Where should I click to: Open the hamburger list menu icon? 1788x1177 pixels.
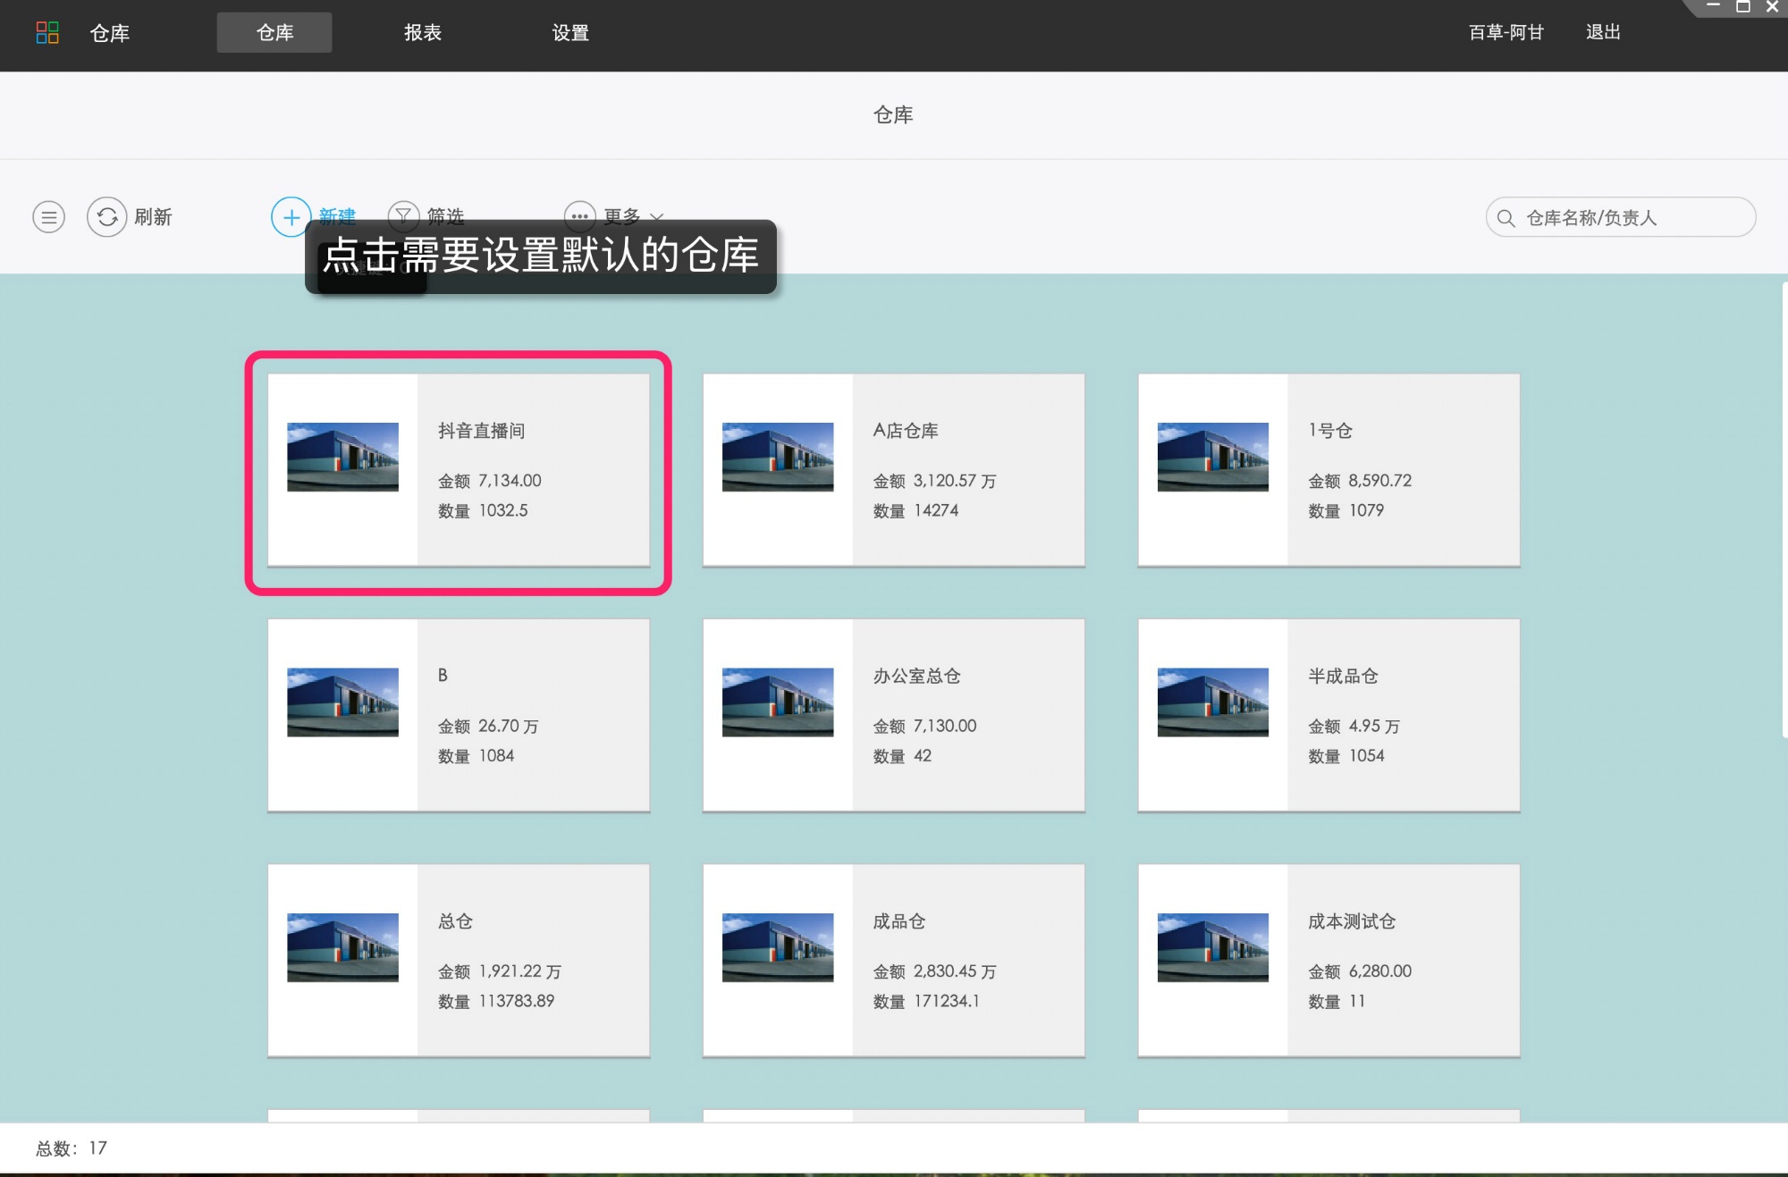coord(49,217)
